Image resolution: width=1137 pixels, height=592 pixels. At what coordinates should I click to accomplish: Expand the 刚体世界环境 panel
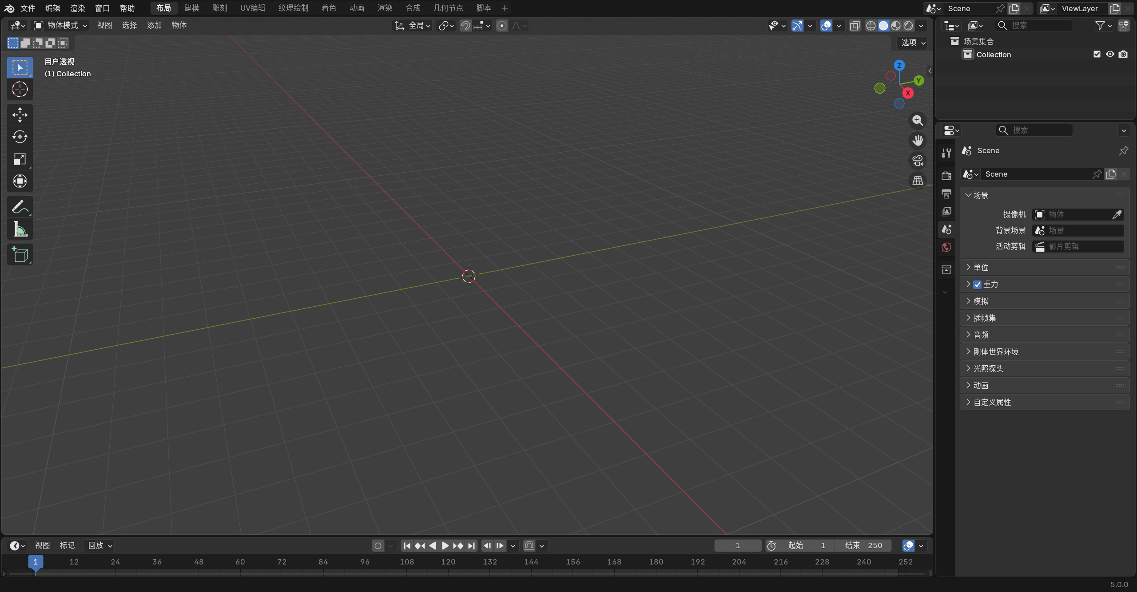[x=1045, y=352]
